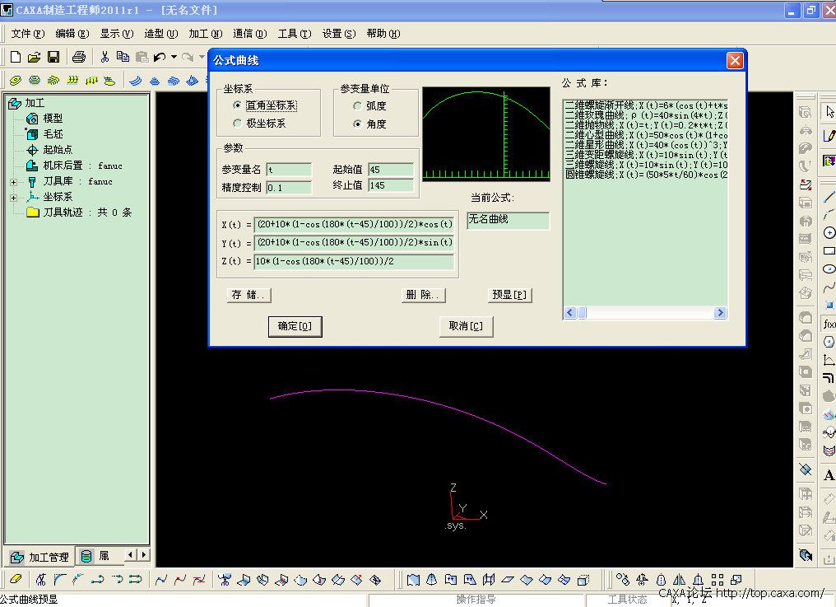Screen dimensions: 836x607
Task: Click the model icon in the tree
Action: (x=32, y=119)
